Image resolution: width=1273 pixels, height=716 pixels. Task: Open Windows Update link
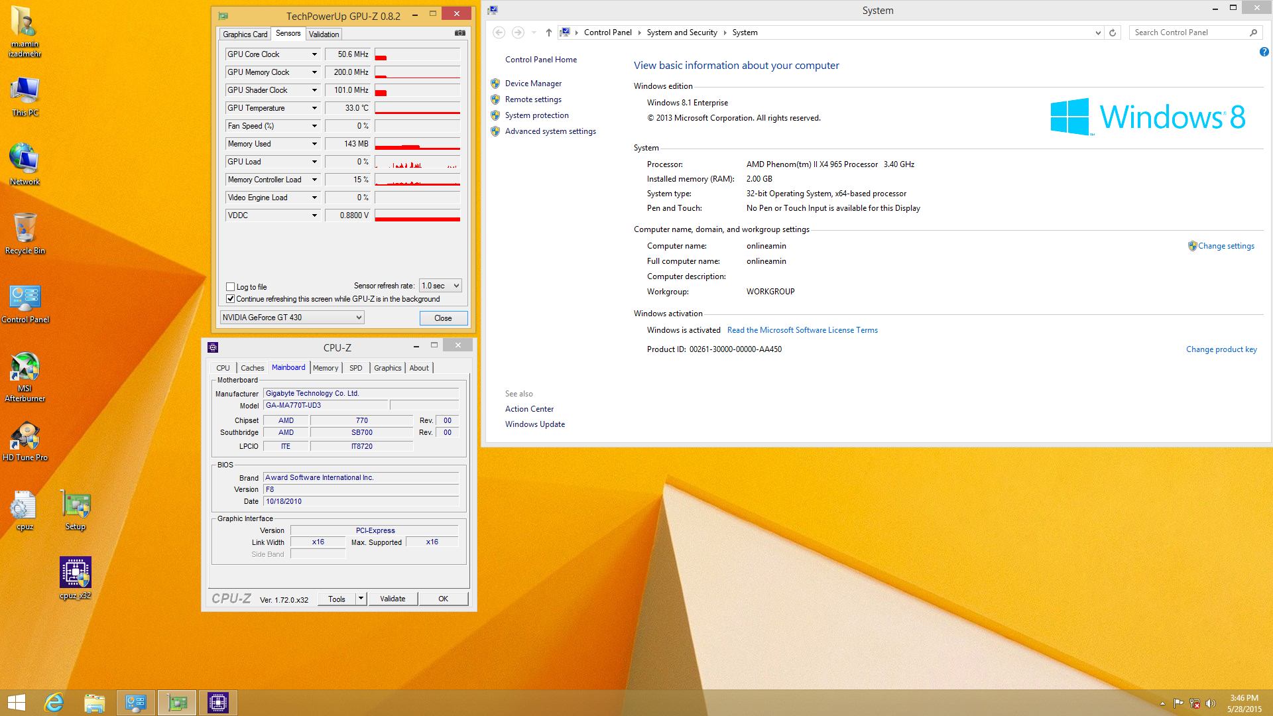point(535,424)
